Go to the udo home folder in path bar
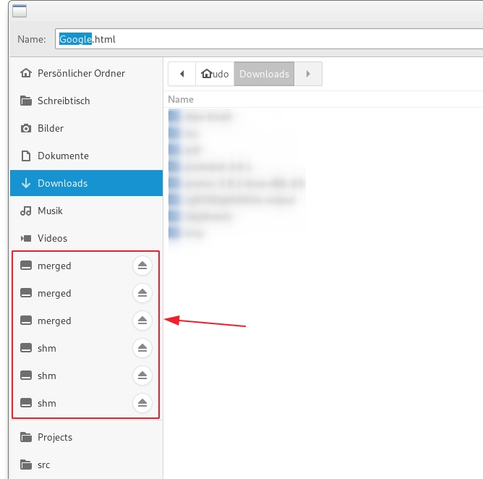The height and width of the screenshot is (479, 483). 215,74
